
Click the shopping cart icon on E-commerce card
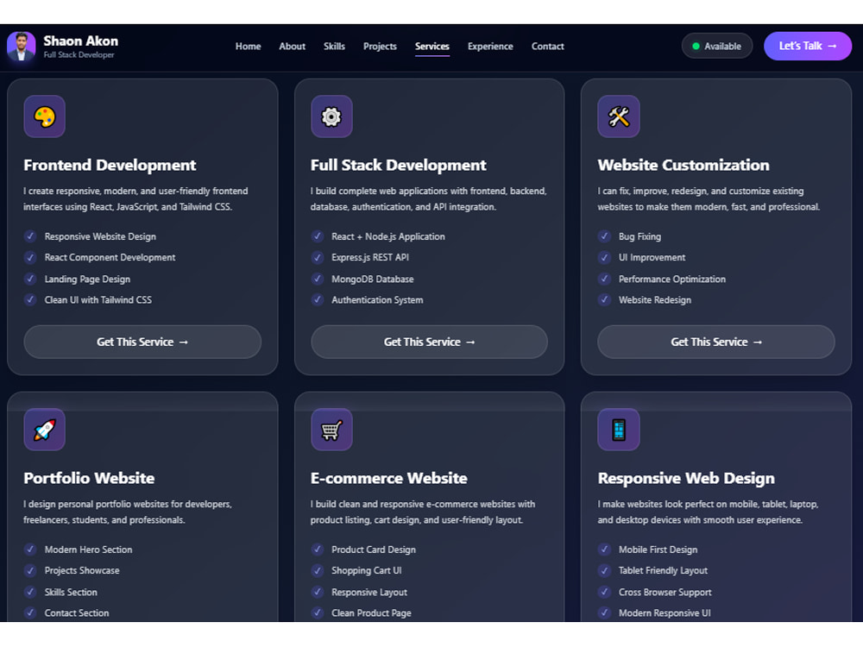(x=331, y=430)
